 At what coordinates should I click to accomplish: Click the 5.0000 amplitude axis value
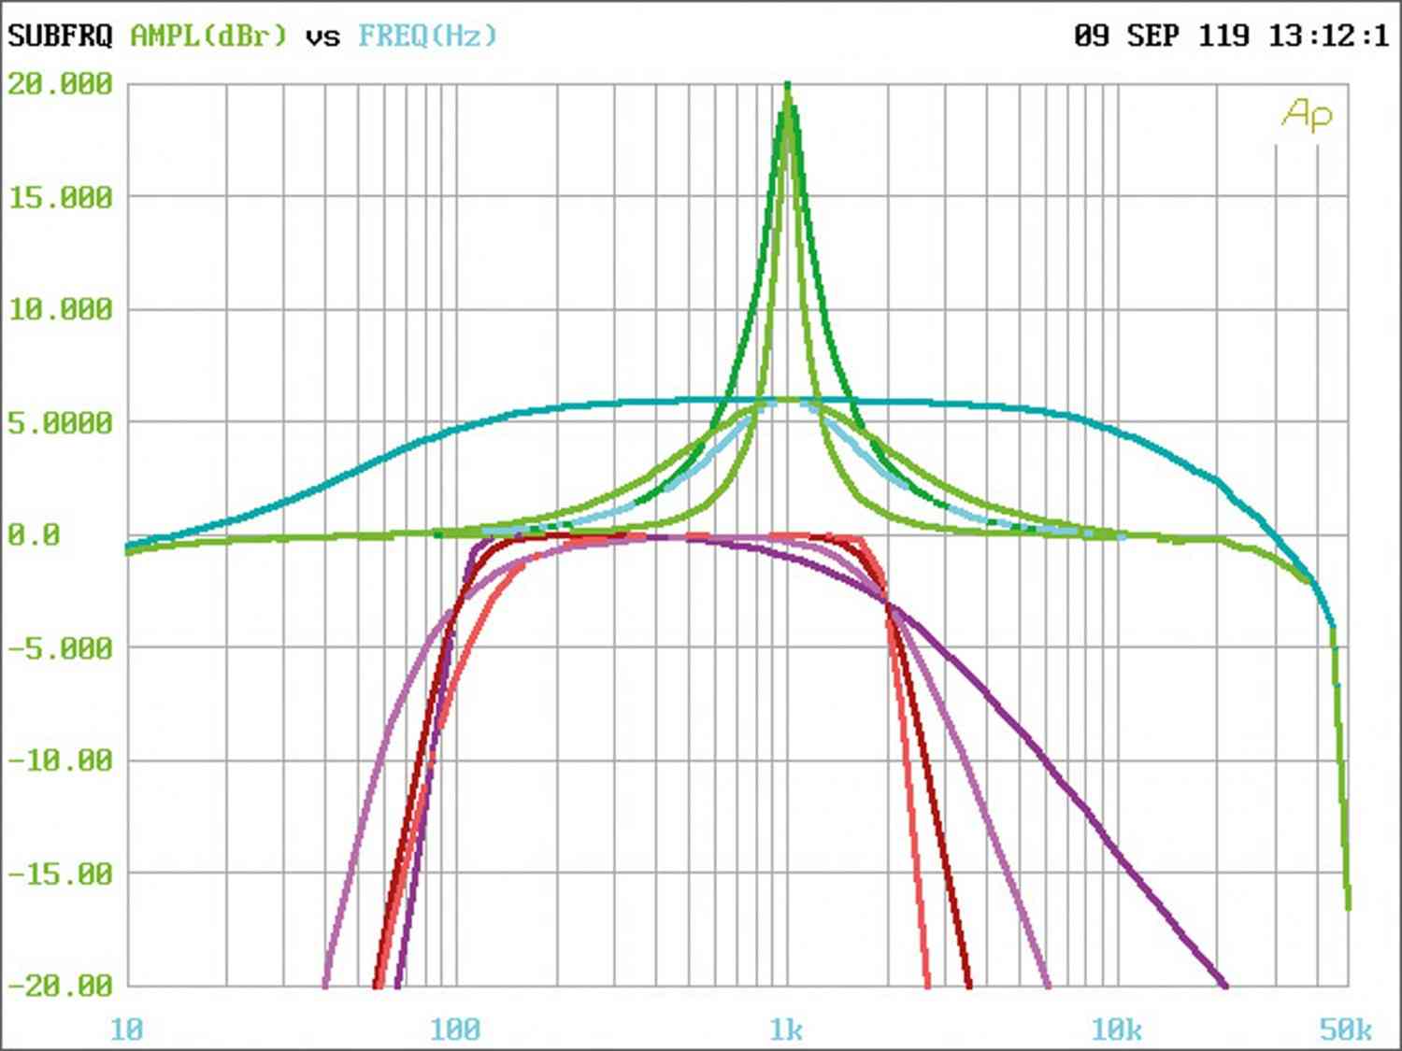point(60,422)
